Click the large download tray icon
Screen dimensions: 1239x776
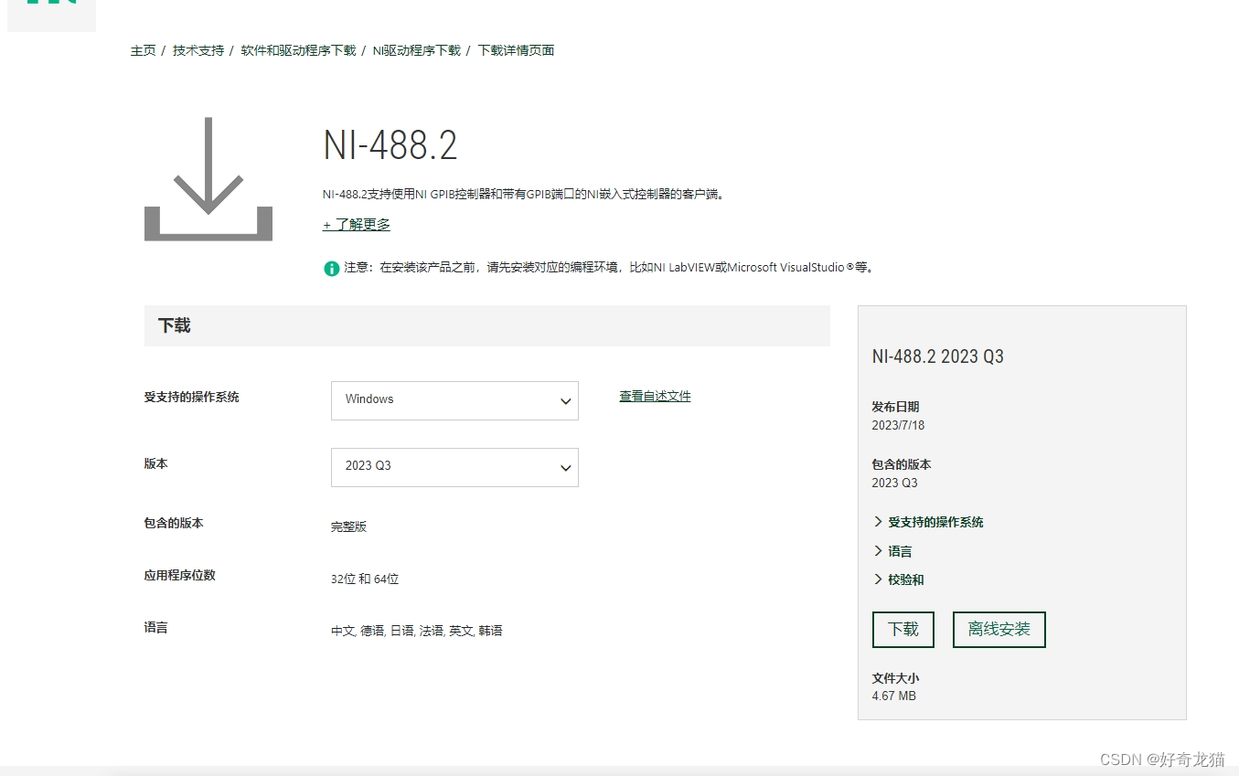point(208,179)
